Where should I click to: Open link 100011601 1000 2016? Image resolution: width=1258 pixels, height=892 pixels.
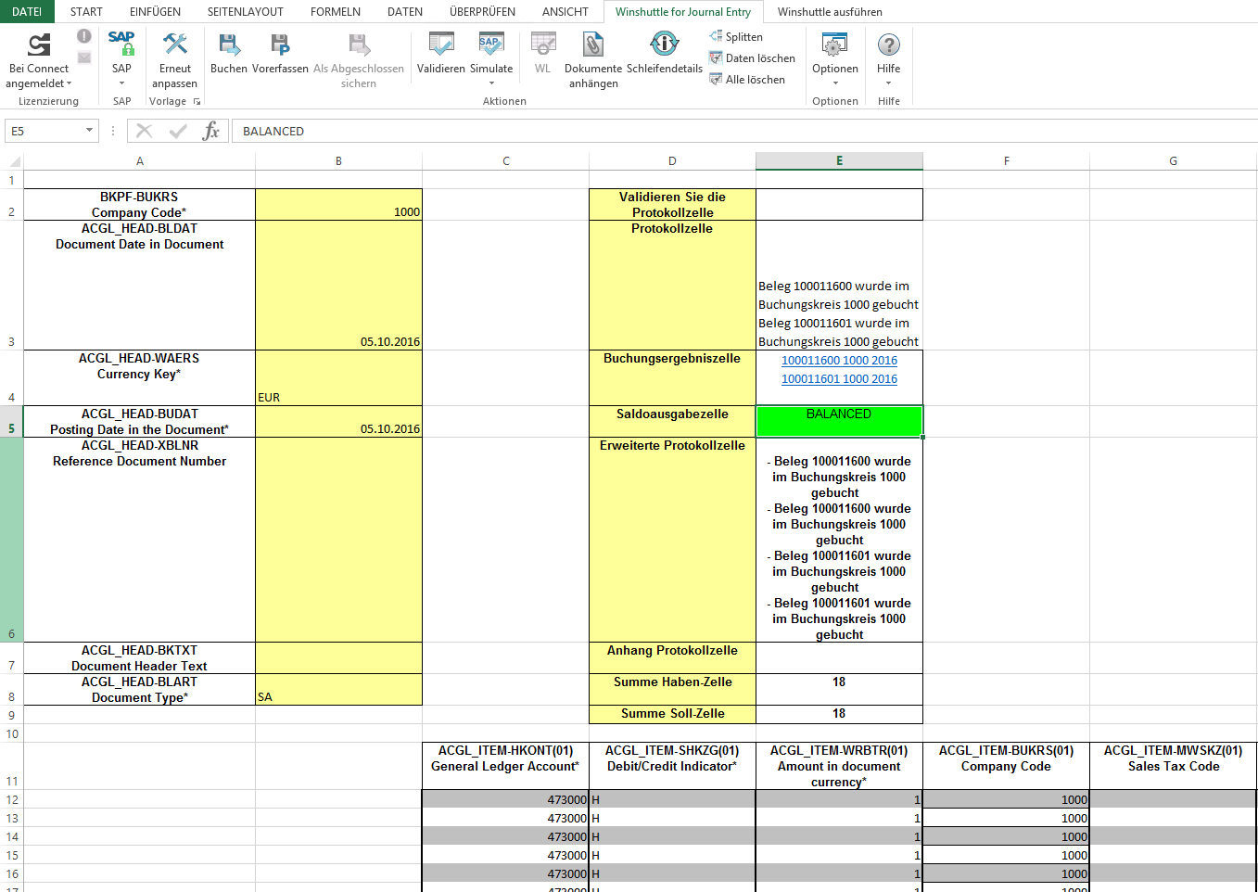point(839,378)
